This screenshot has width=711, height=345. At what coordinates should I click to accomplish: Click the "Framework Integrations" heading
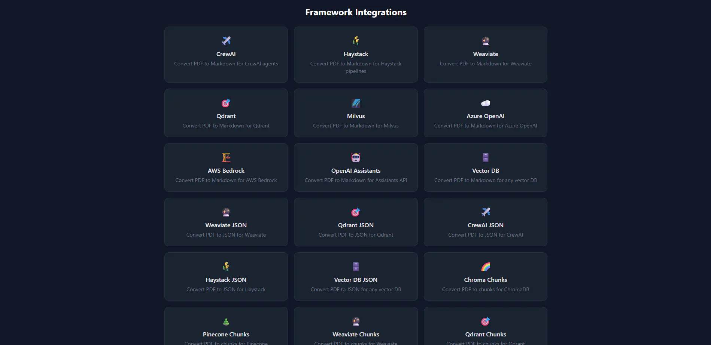(356, 12)
